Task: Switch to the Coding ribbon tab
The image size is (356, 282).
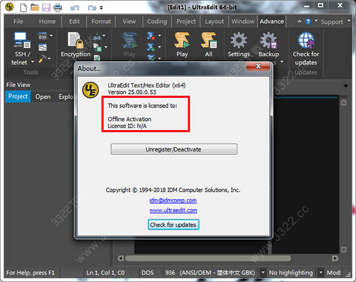Action: [157, 21]
